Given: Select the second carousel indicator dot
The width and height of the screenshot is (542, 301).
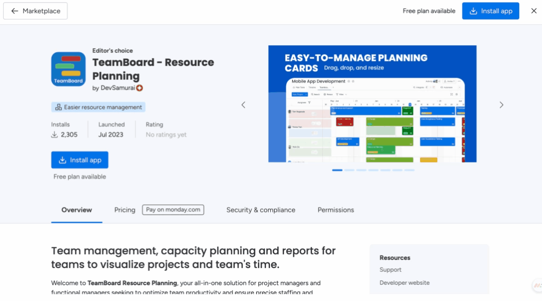Looking at the screenshot, I should pyautogui.click(x=349, y=170).
